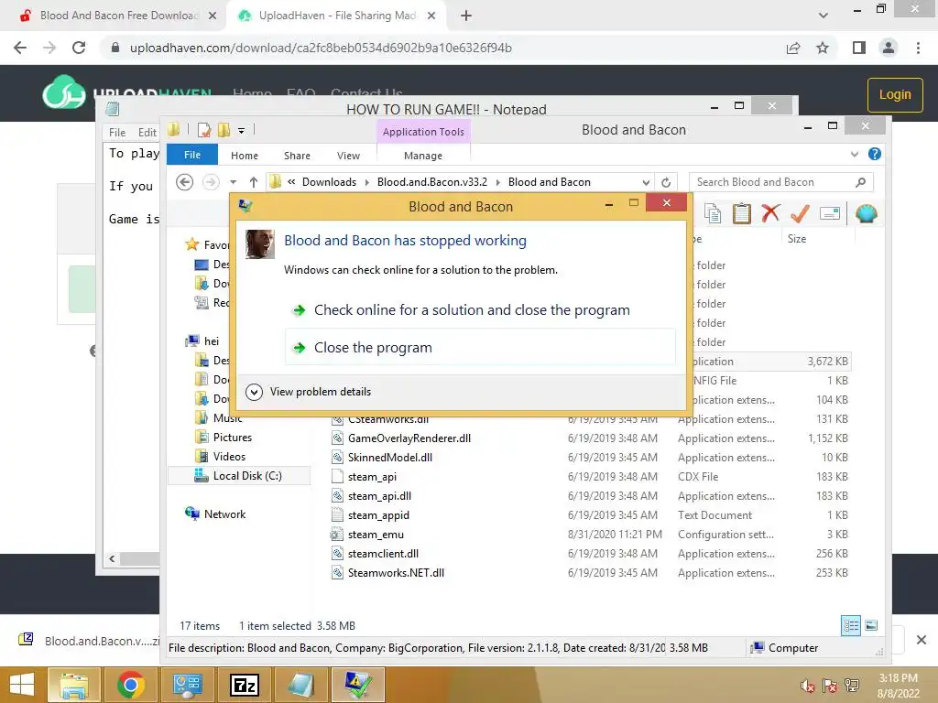Select steamclient.dll file
This screenshot has width=938, height=703.
point(383,554)
